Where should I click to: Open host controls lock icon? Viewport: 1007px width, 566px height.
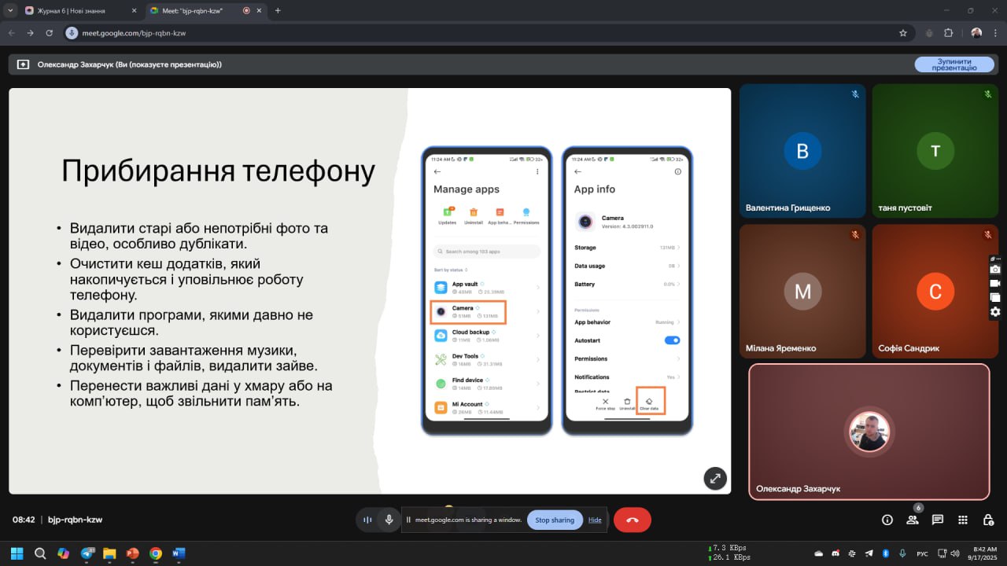tap(988, 520)
